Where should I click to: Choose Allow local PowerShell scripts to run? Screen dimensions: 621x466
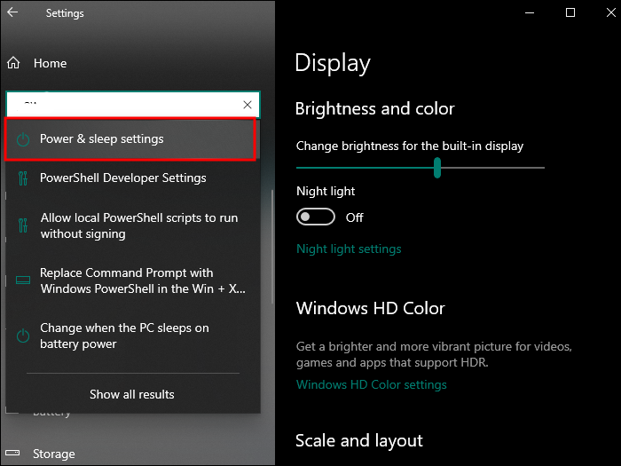[139, 225]
